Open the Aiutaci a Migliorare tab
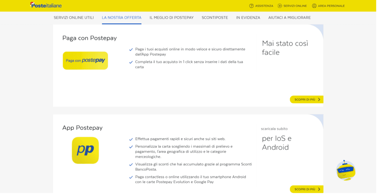 tap(289, 17)
